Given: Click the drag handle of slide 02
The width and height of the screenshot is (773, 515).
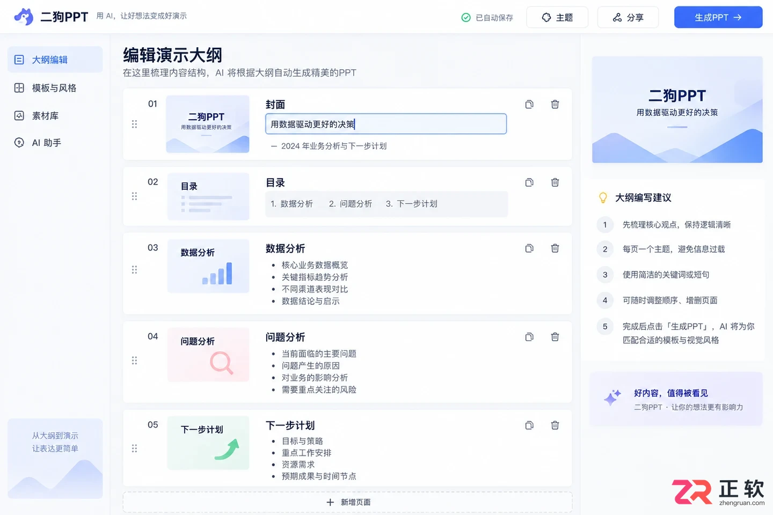Looking at the screenshot, I should click(134, 196).
